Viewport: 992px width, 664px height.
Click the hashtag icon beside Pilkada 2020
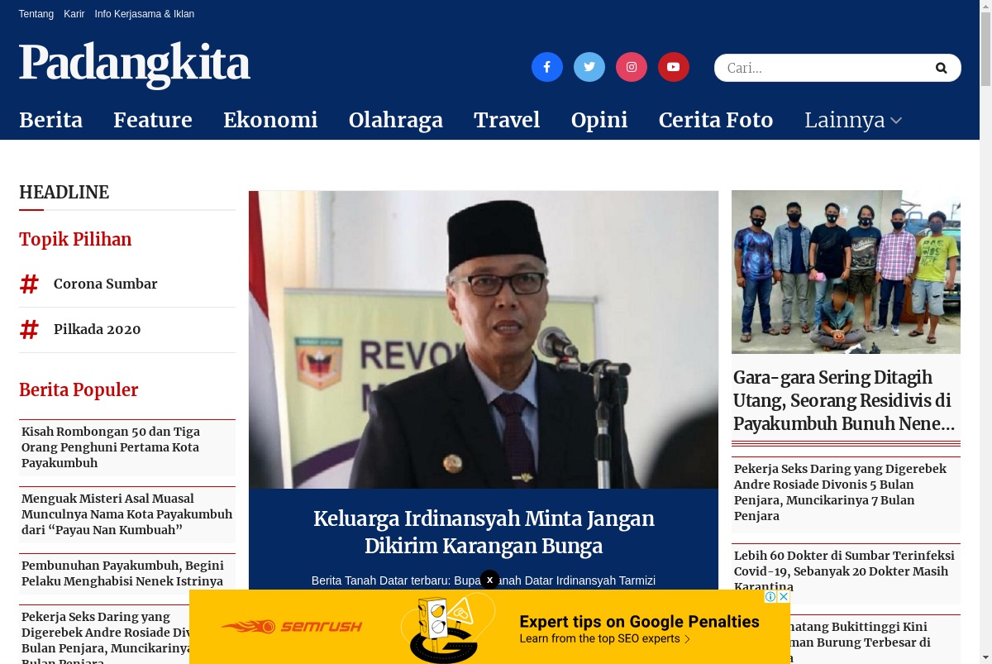click(x=29, y=330)
